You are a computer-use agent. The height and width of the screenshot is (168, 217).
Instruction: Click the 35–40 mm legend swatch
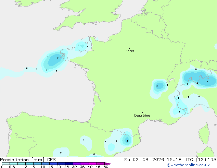coord(85,164)
